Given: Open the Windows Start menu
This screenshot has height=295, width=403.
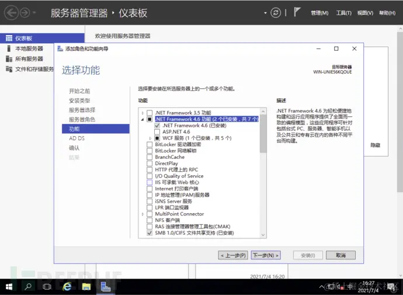Looking at the screenshot, I should (x=9, y=286).
